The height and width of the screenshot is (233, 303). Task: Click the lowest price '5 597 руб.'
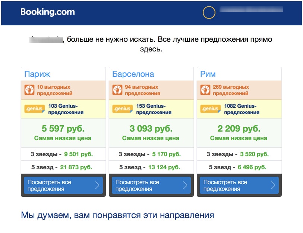[63, 129]
